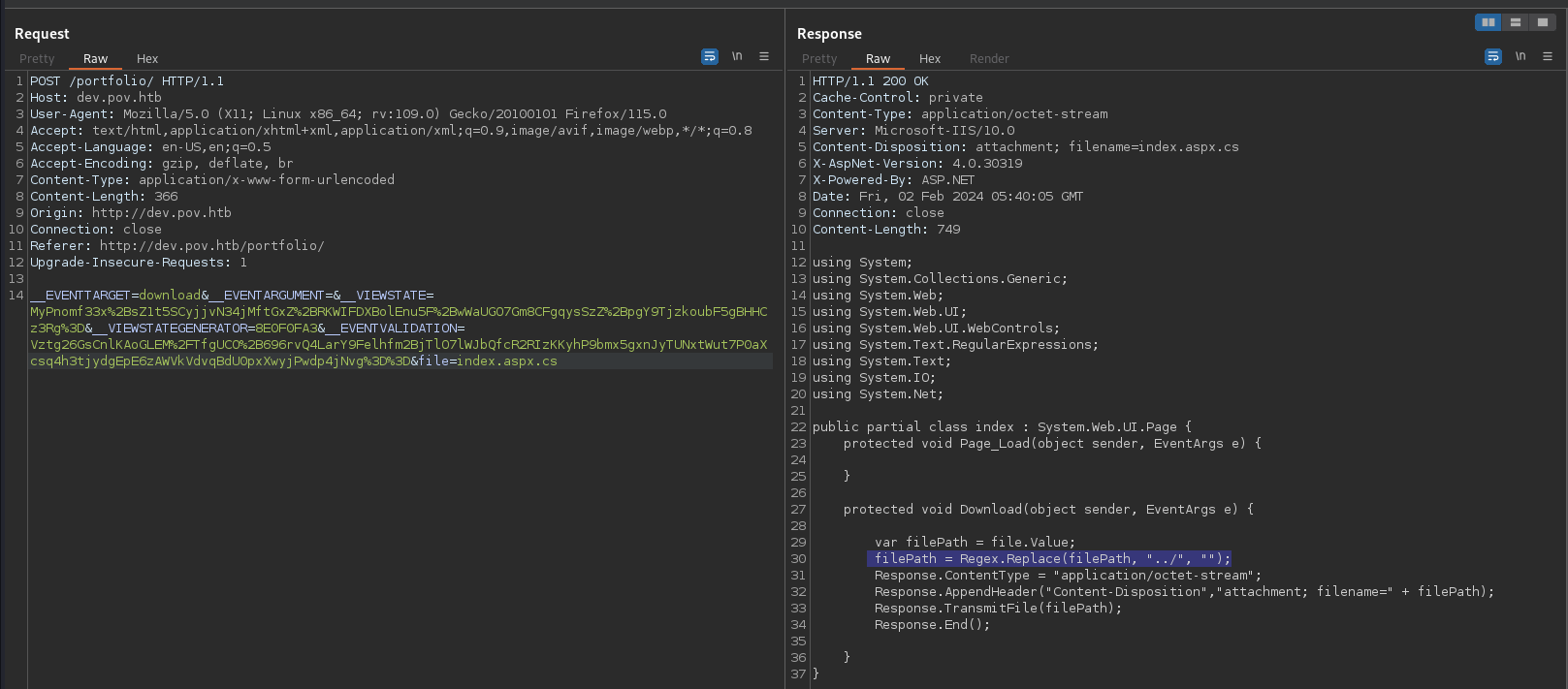Click the Response panel heading
This screenshot has height=689, width=1568.
(x=829, y=34)
